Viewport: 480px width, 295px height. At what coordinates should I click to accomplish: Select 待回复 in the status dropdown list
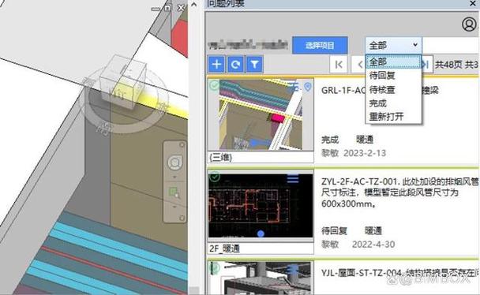tap(393, 76)
